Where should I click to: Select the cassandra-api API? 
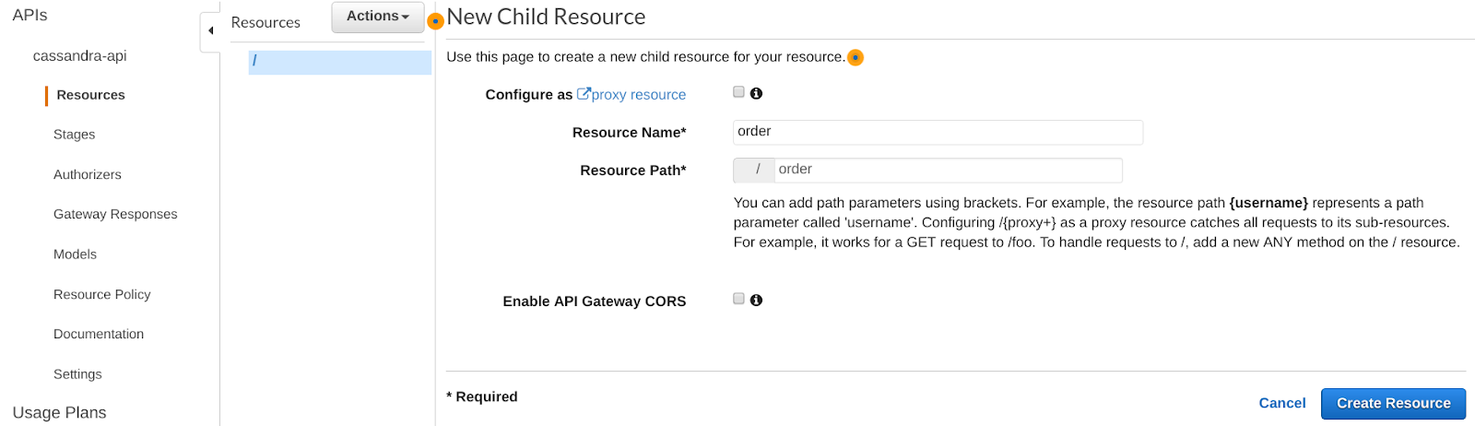(x=79, y=55)
